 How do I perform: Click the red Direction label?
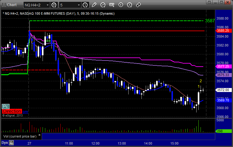12,111
